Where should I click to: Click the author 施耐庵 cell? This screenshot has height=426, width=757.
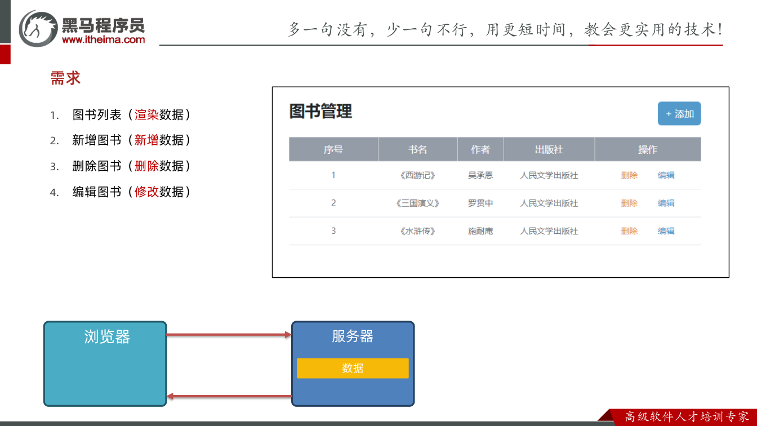pyautogui.click(x=480, y=231)
